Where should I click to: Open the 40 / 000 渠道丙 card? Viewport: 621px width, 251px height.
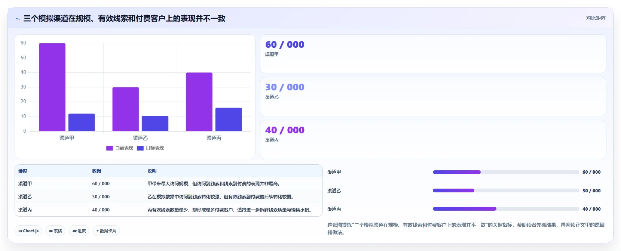click(x=433, y=139)
